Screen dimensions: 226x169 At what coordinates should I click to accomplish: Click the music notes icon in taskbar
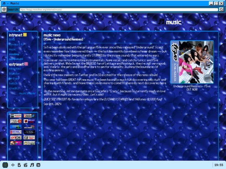coord(32,165)
